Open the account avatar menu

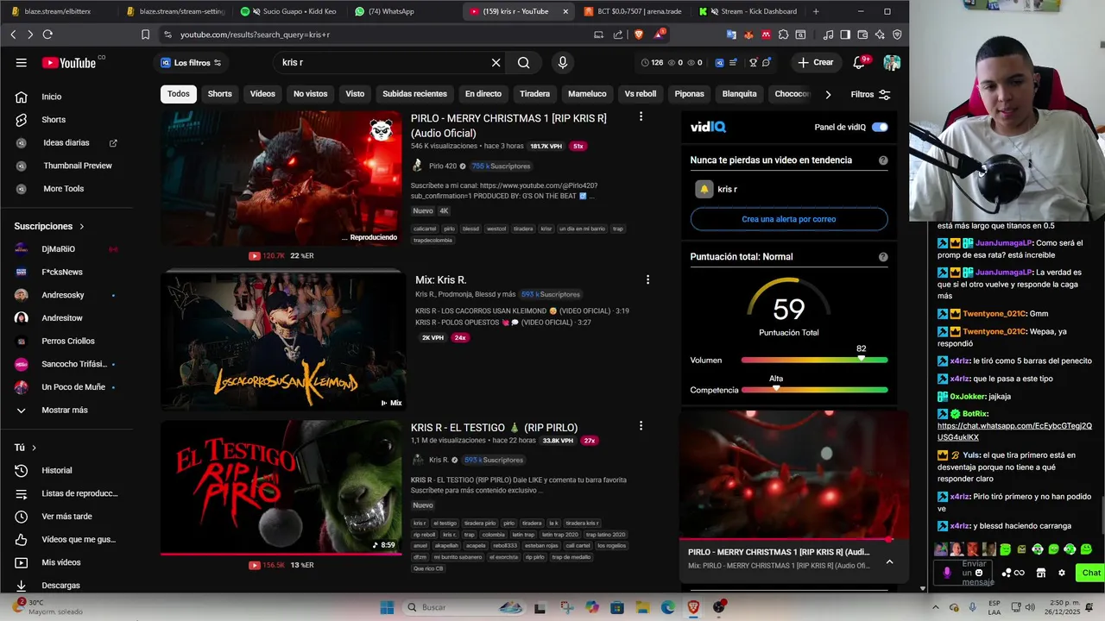(892, 62)
